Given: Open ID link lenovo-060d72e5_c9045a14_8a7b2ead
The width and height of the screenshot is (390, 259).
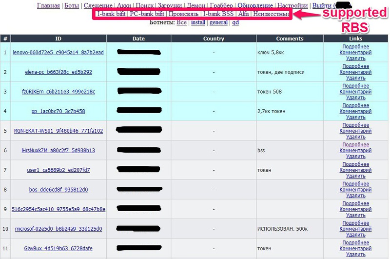Looking at the screenshot, I should (58, 52).
